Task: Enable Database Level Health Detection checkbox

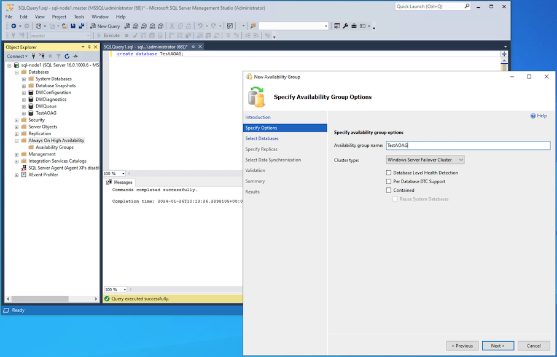Action: (x=389, y=173)
